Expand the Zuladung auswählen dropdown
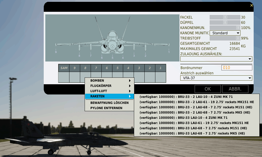The image size is (262, 157). pos(216,59)
